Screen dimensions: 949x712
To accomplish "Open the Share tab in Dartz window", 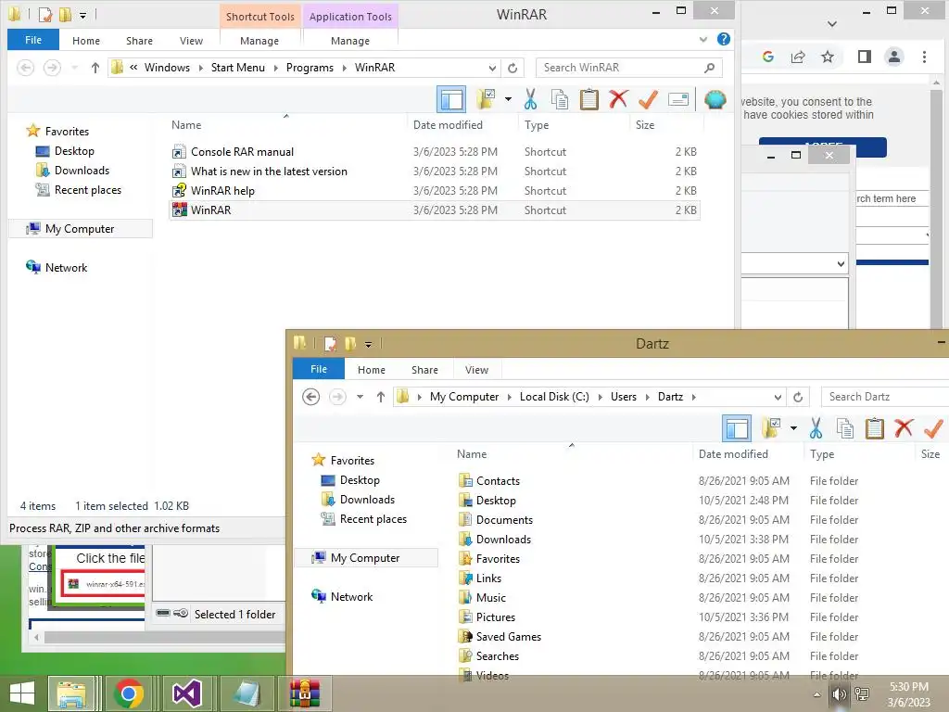I will 424,370.
